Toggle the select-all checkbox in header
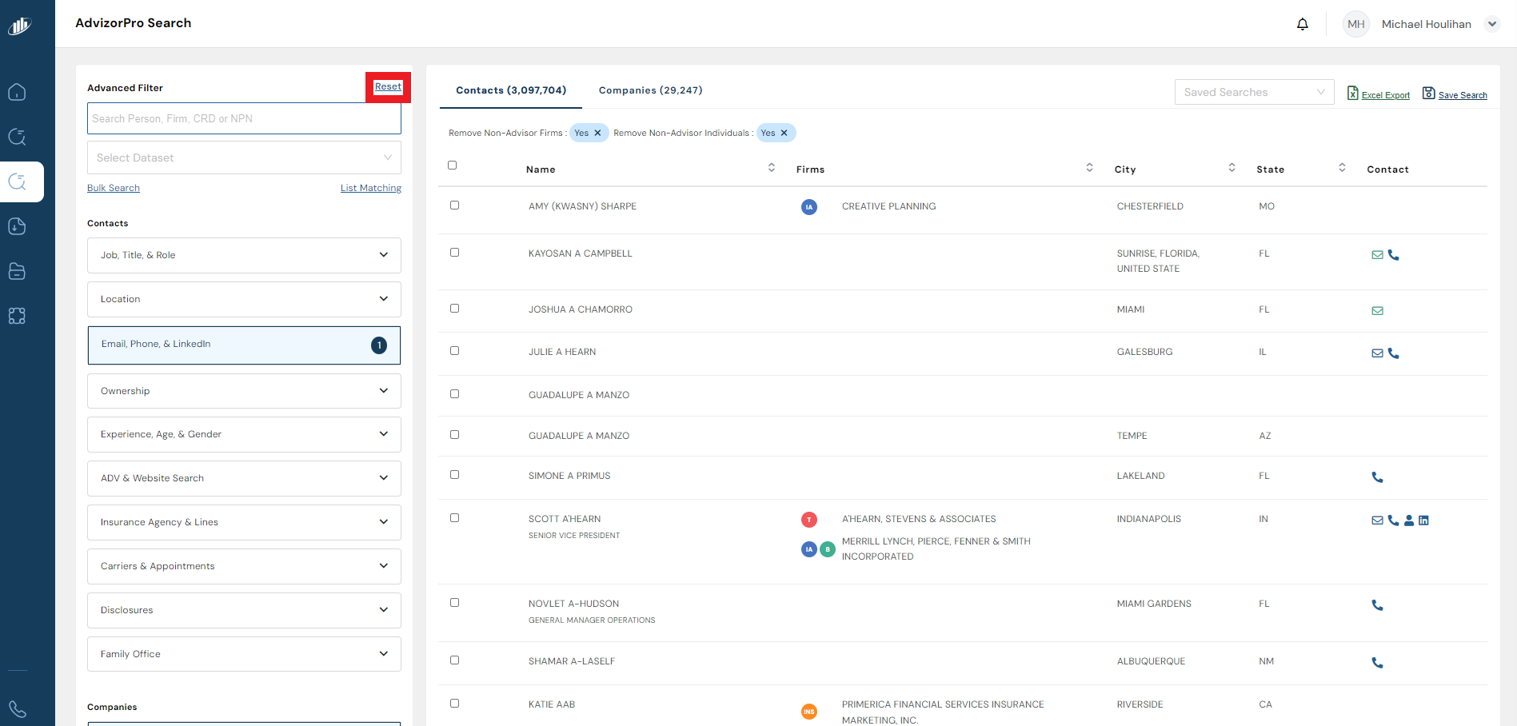Screen dimensions: 1517x726 click(x=452, y=166)
